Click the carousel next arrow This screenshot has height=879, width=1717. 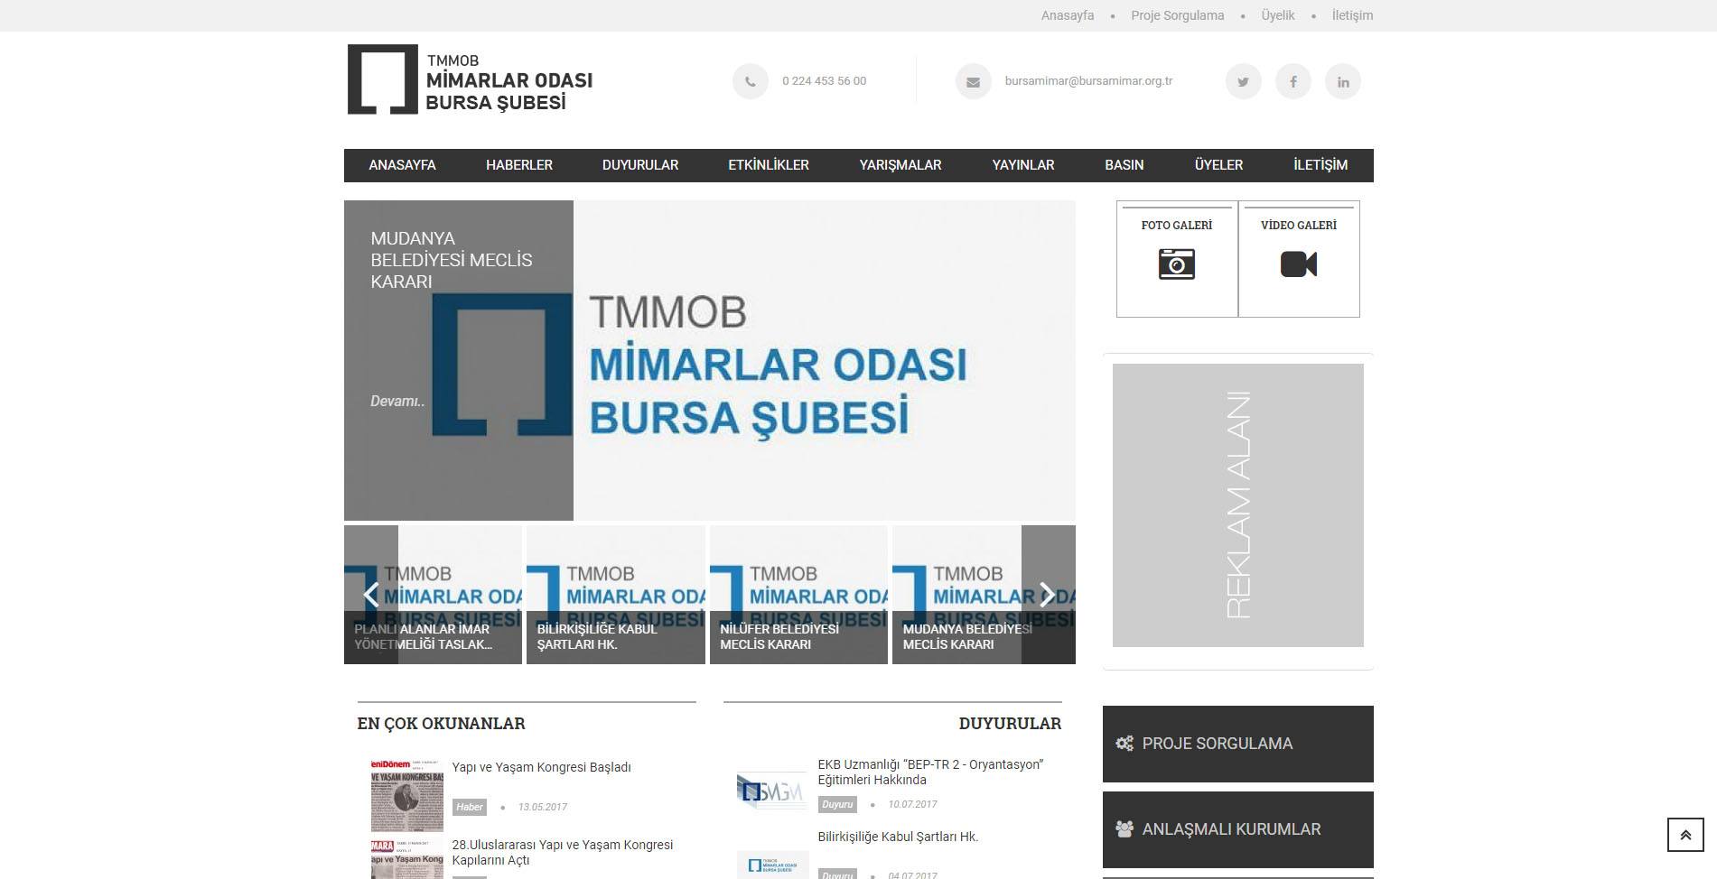point(1048,594)
